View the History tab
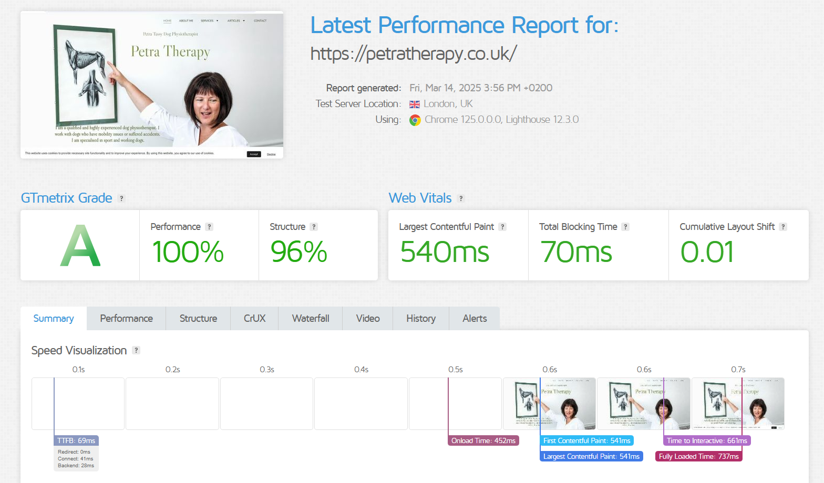Screen dimensions: 824x483 click(421, 319)
